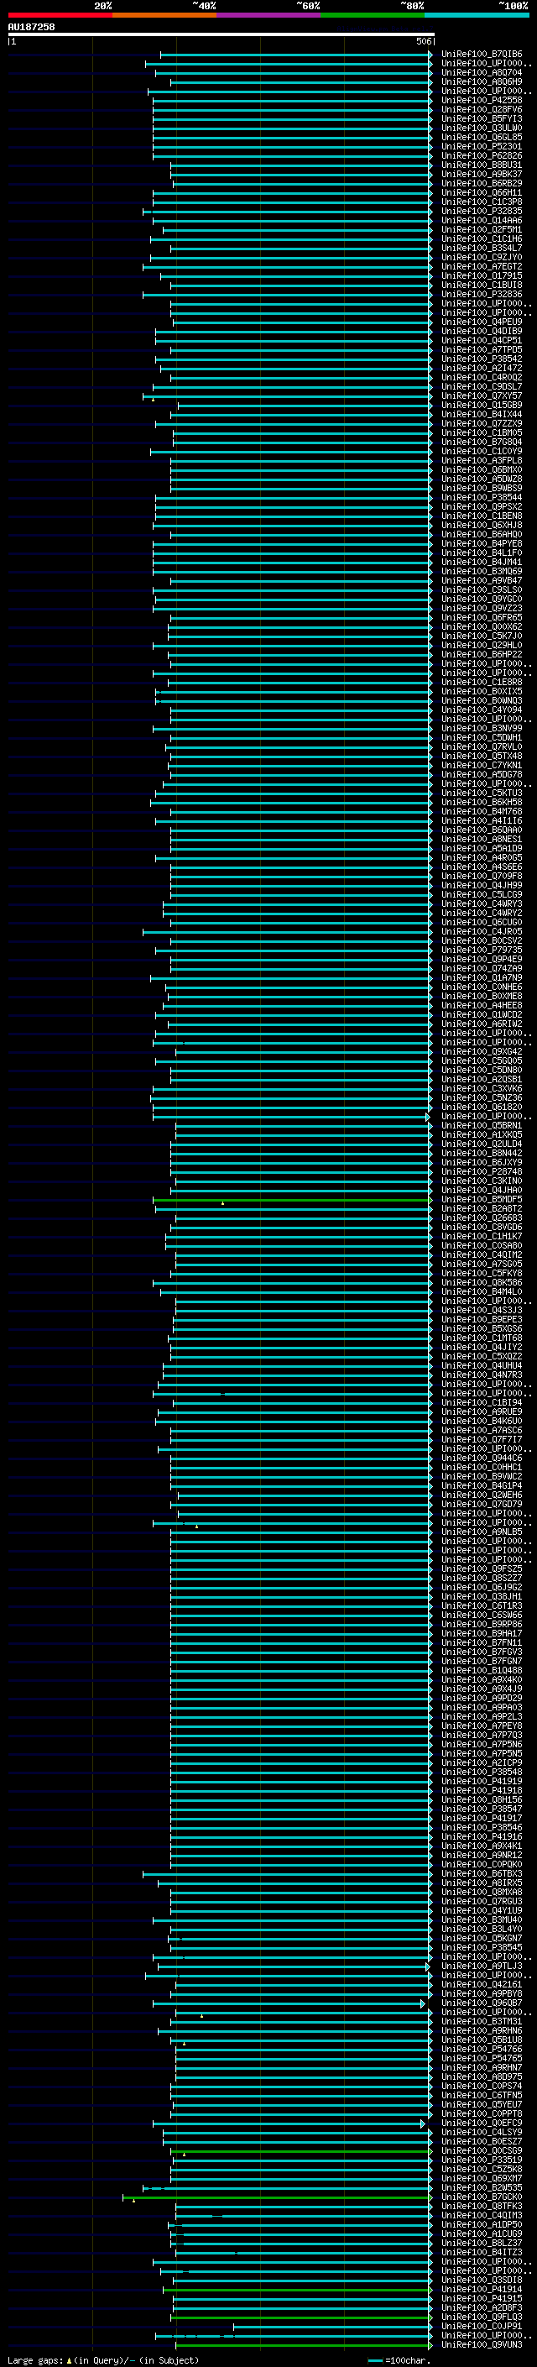
Task: Select hit label UniRef100_A8Q6H9
Action: (x=482, y=81)
